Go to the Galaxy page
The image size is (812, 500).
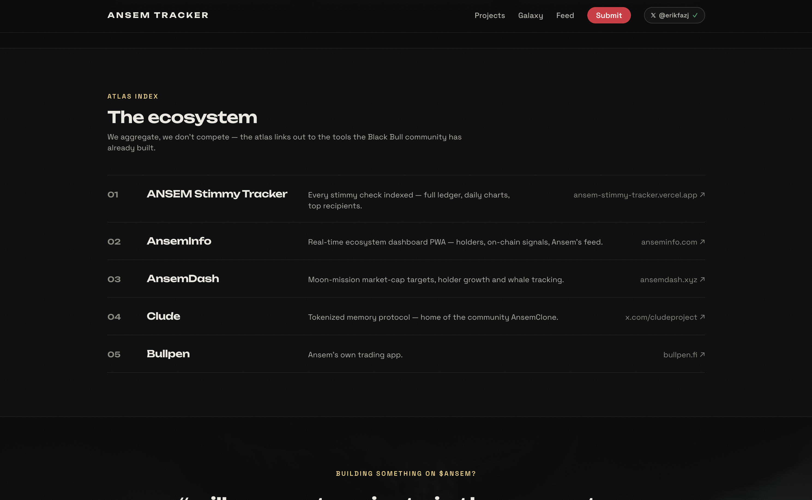[530, 16]
